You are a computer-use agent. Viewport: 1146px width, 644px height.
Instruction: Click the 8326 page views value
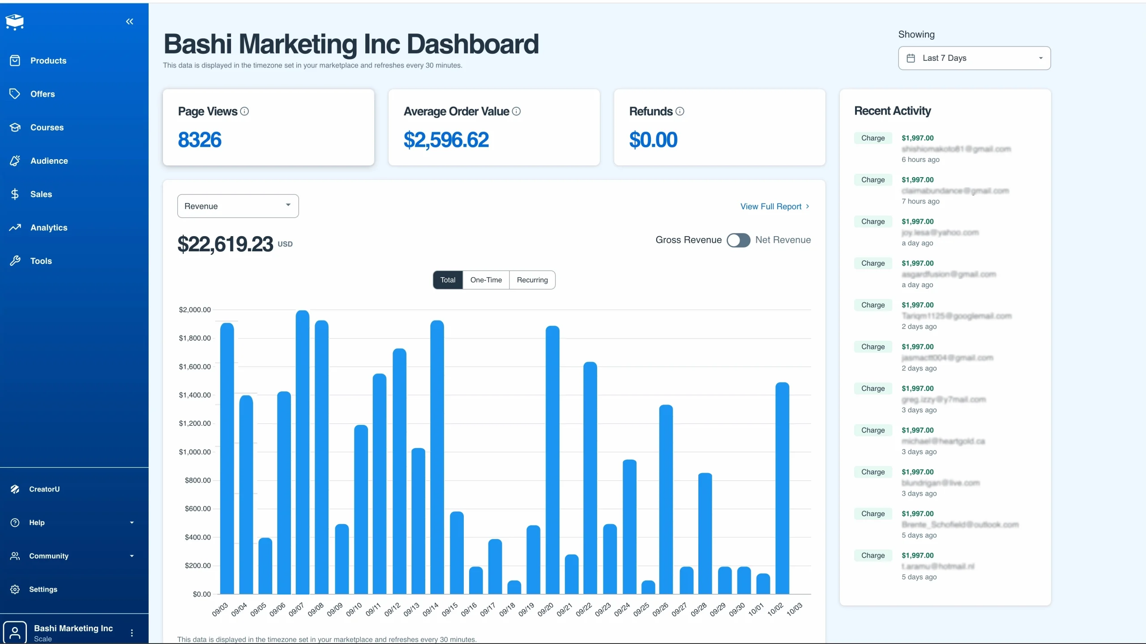(x=200, y=140)
